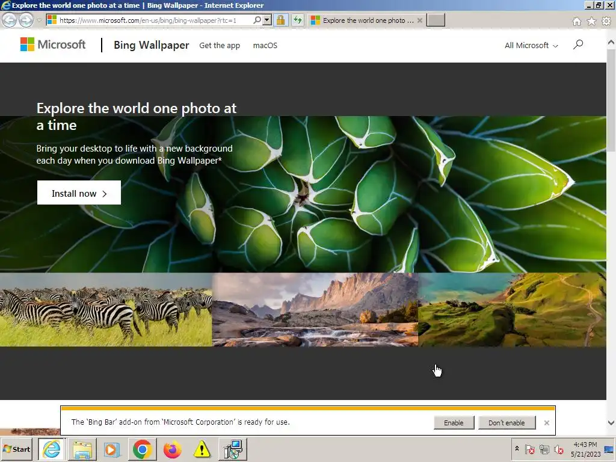Open a new blank tab
This screenshot has width=616, height=462.
[436, 20]
